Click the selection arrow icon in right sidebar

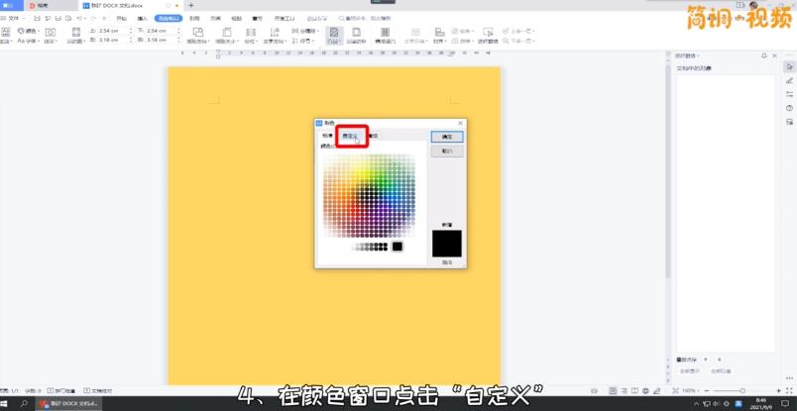789,66
